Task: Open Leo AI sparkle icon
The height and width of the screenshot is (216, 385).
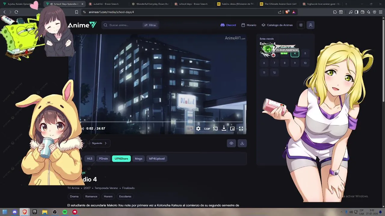Action: (x=368, y=12)
